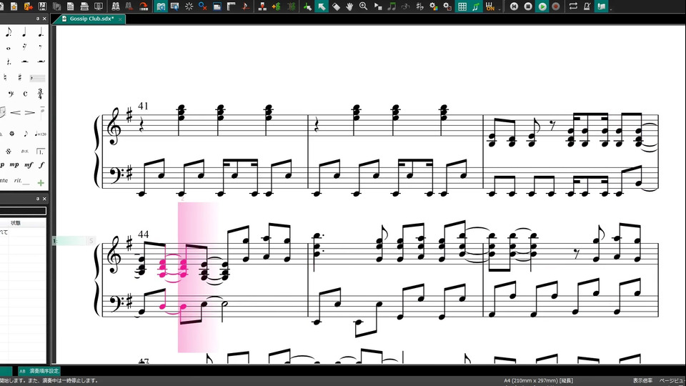Select the quarter note in palette
Viewport: 686px width, 386px height.
[x=24, y=31]
